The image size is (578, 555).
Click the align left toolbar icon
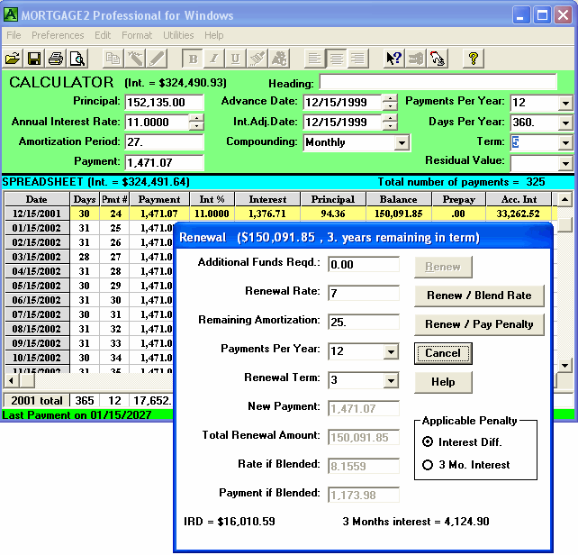pos(314,59)
